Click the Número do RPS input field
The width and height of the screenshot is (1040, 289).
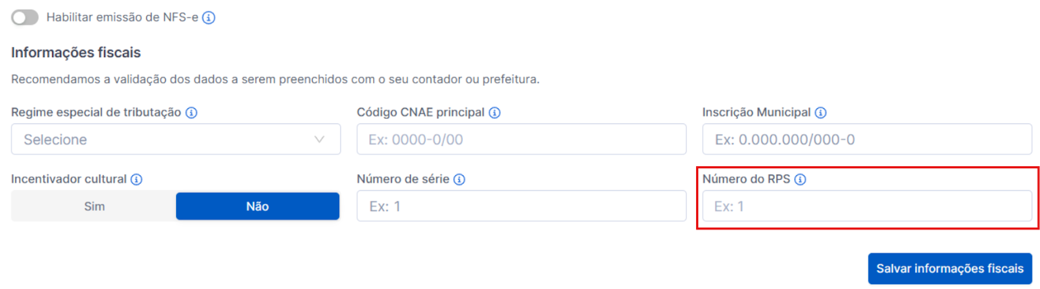[866, 207]
